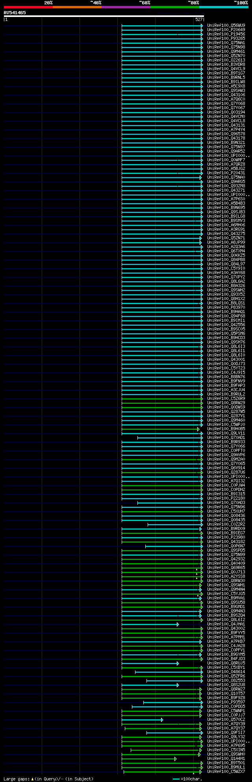The width and height of the screenshot is (252, 782).
Task: Select the UniRef100_Q8RUJ5 label
Action: click(x=226, y=663)
